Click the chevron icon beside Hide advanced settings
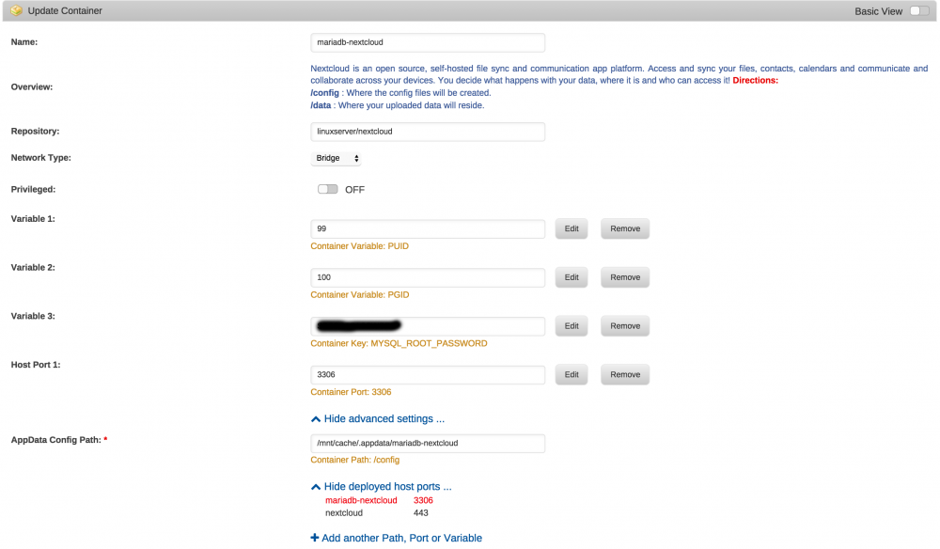 (x=315, y=419)
